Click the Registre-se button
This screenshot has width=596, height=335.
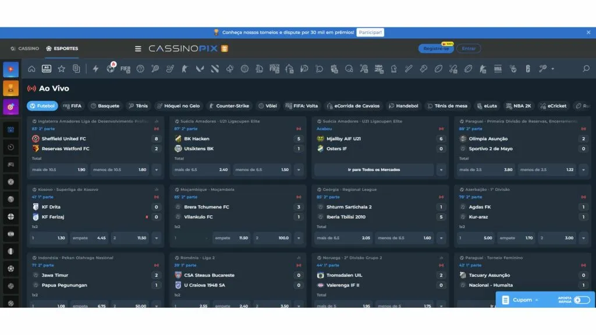(x=435, y=49)
